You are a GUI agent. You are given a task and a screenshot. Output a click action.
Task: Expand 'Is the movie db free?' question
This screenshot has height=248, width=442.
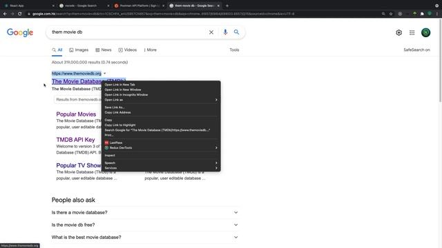click(145, 225)
